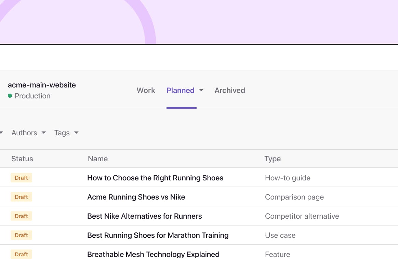Open Breathable Mesh Technology Explained
This screenshot has width=398, height=259.
[153, 254]
